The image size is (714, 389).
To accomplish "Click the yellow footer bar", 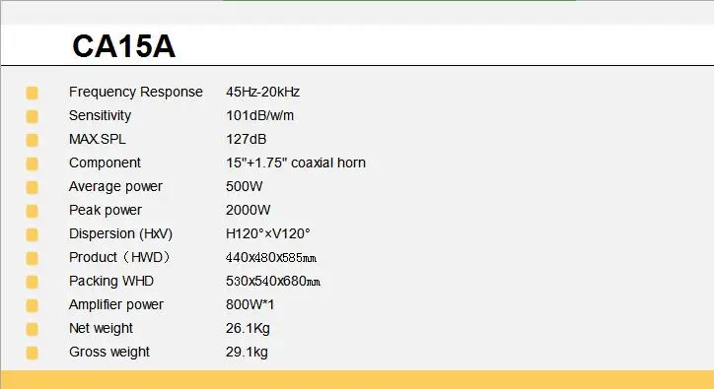I will click(357, 379).
